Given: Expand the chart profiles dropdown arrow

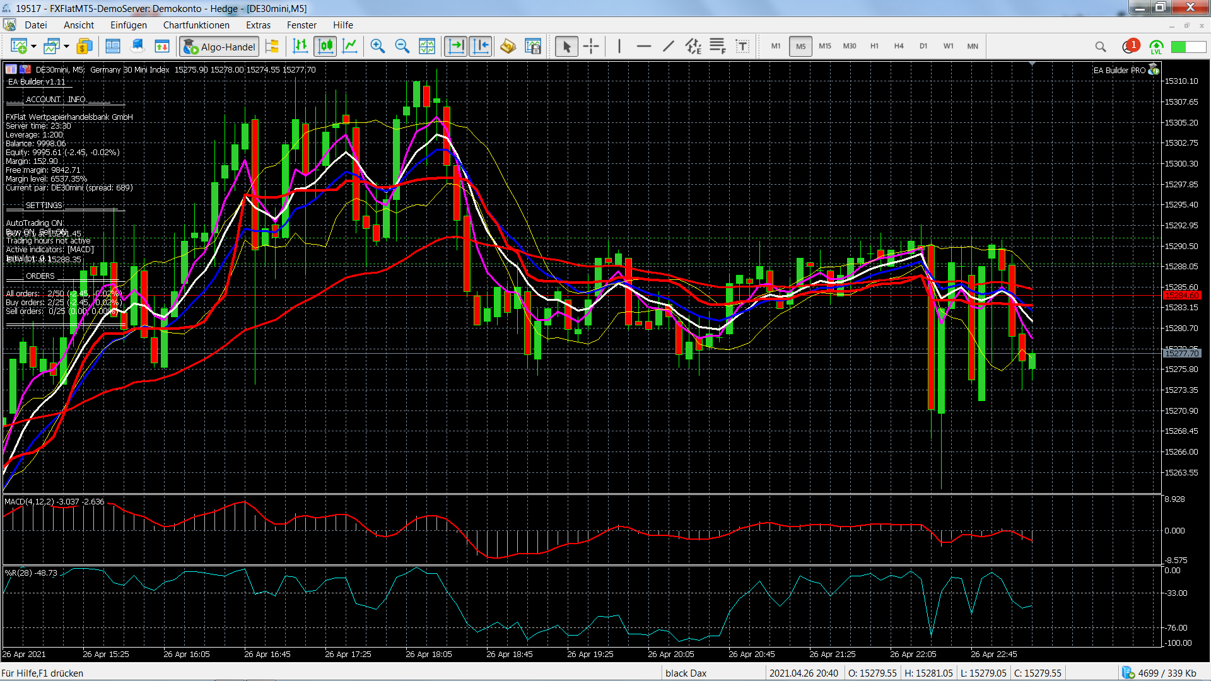Looking at the screenshot, I should pyautogui.click(x=66, y=46).
